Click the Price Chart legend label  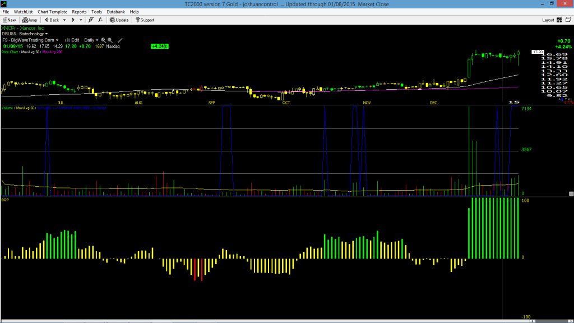[x=10, y=52]
